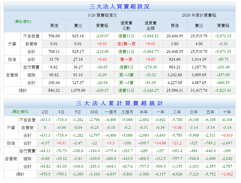Viewport: 241px width, 183px height.
Task: Select the 十年 column header
Action: [227, 112]
